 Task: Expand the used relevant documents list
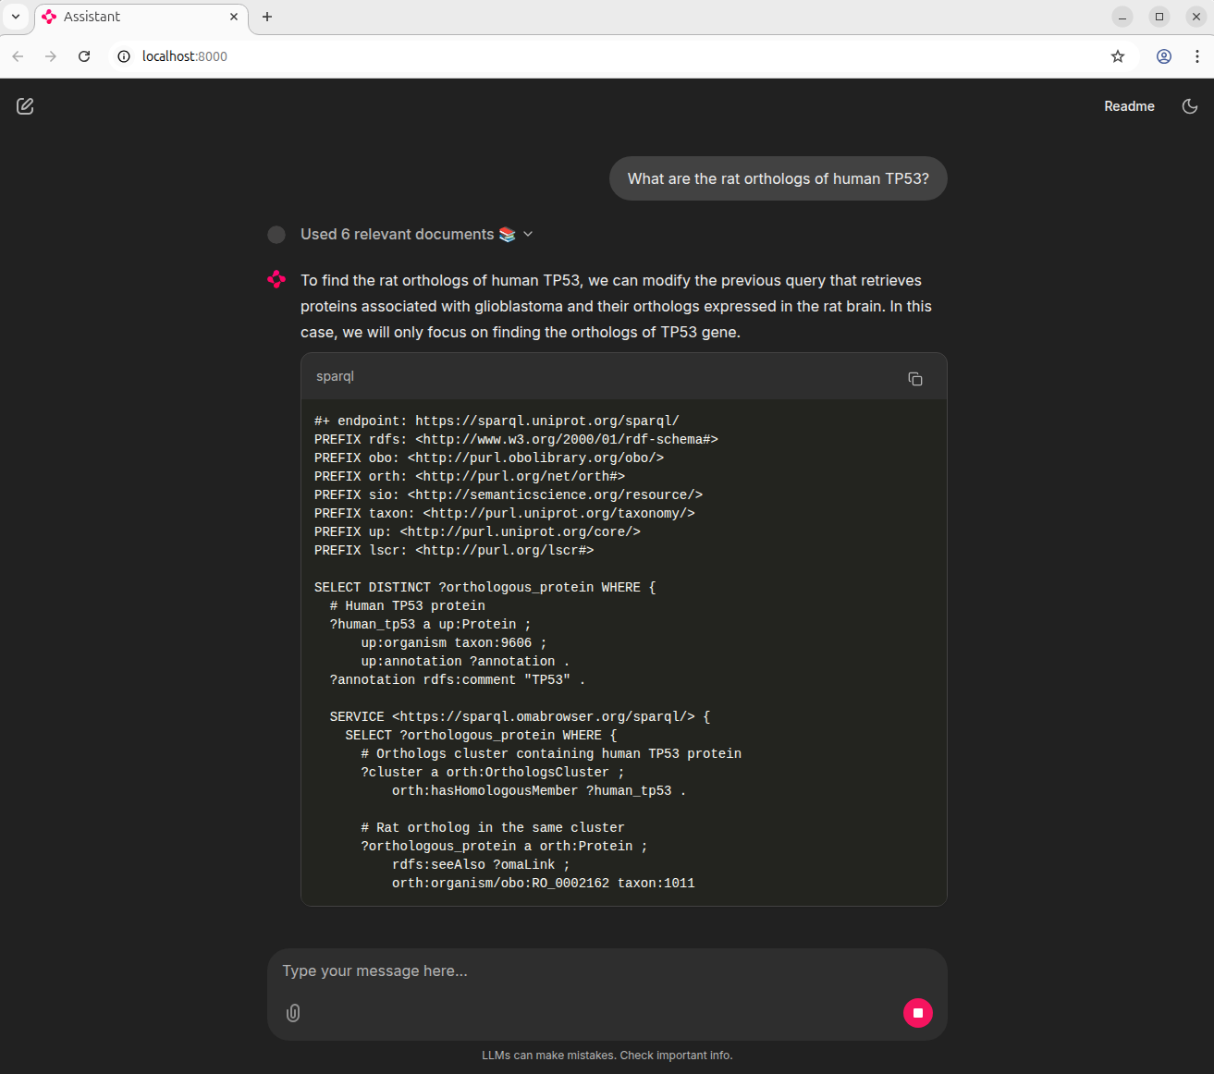click(x=528, y=235)
